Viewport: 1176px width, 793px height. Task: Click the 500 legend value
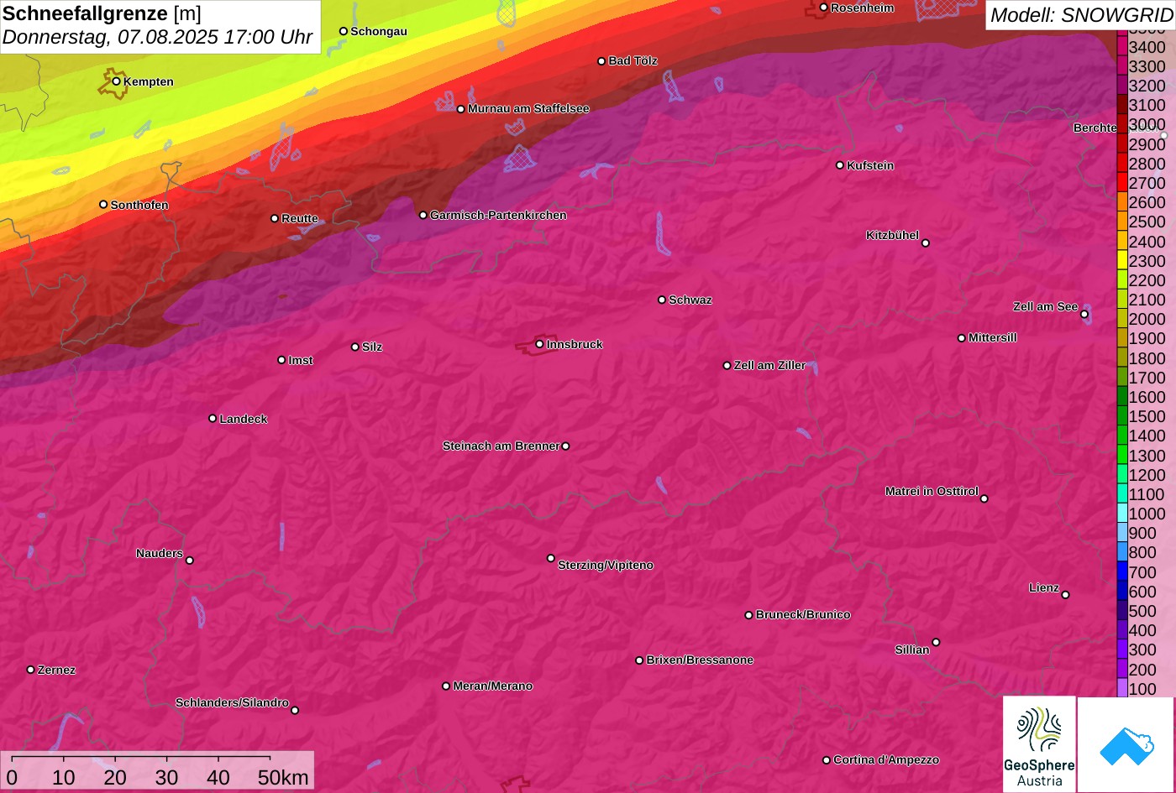[1142, 611]
